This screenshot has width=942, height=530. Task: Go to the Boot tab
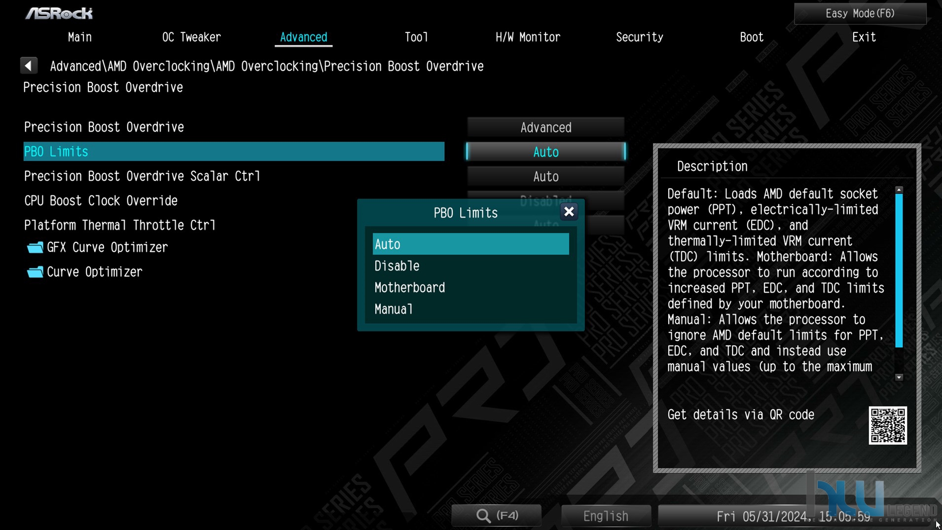(752, 38)
